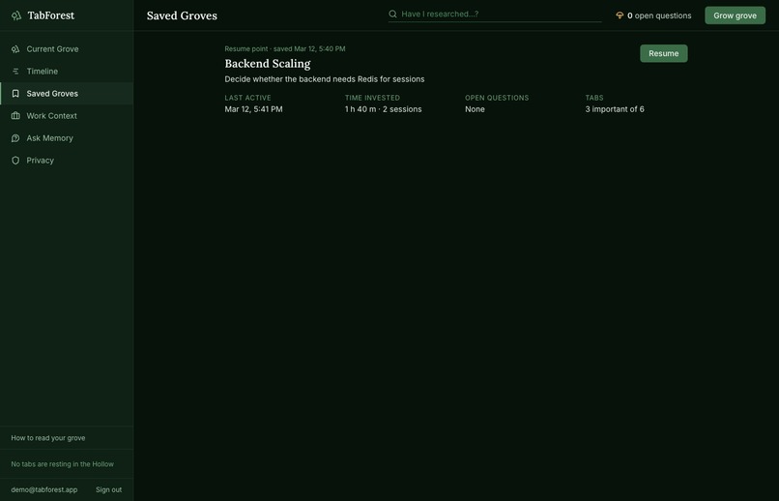Click the Timeline sidebar icon
Viewport: 779px width, 501px height.
15,72
